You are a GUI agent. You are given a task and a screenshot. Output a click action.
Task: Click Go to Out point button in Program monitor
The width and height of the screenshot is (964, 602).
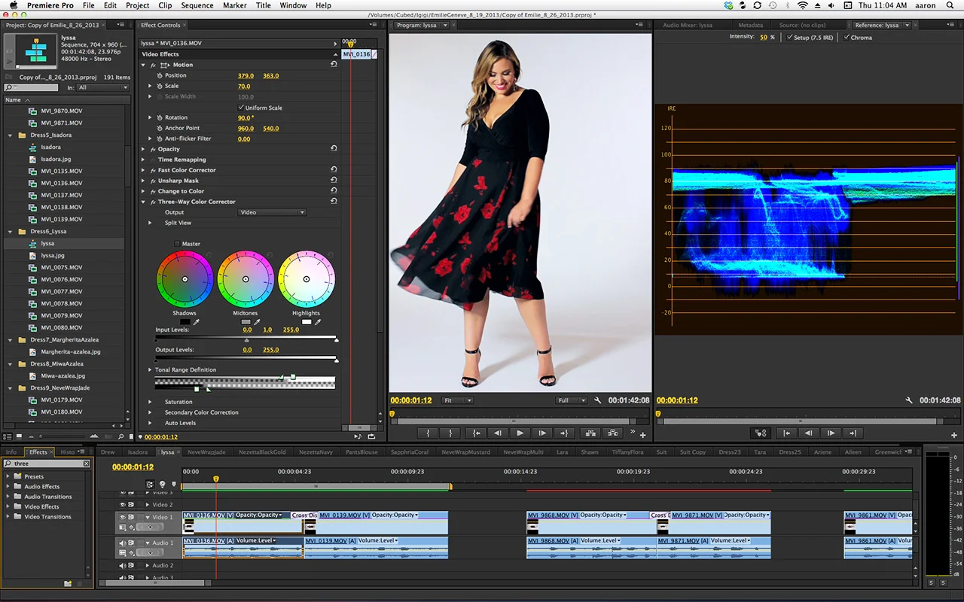(564, 433)
